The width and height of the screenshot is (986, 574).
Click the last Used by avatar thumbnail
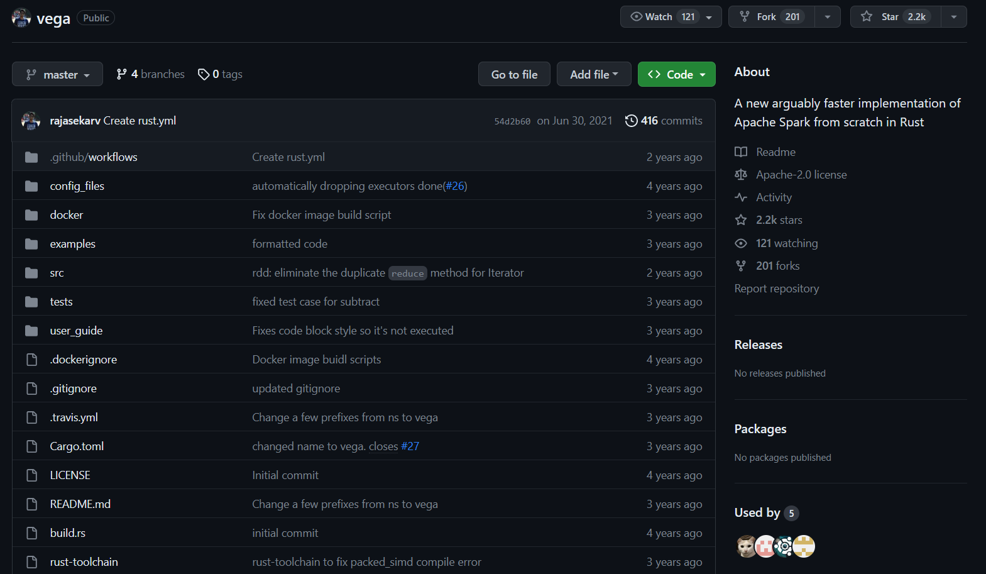(804, 546)
